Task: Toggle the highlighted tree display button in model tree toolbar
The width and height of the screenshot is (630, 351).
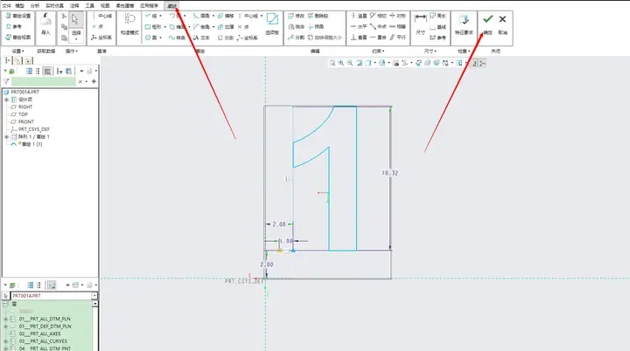Action: (47, 71)
